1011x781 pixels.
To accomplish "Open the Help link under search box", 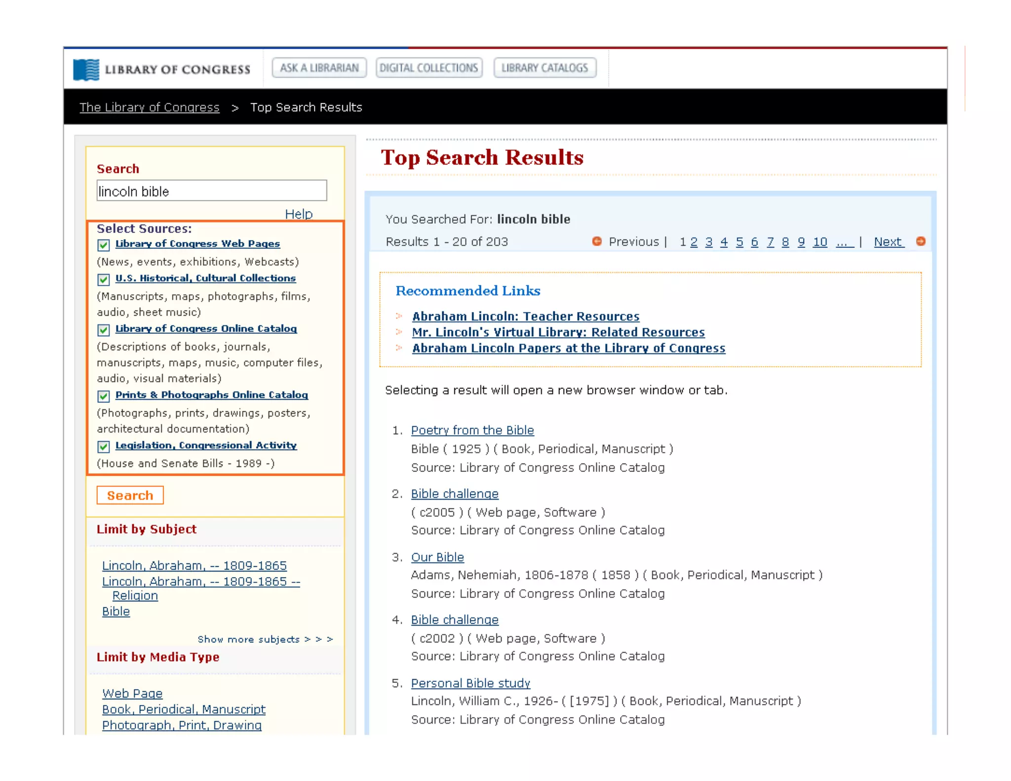I will [299, 214].
